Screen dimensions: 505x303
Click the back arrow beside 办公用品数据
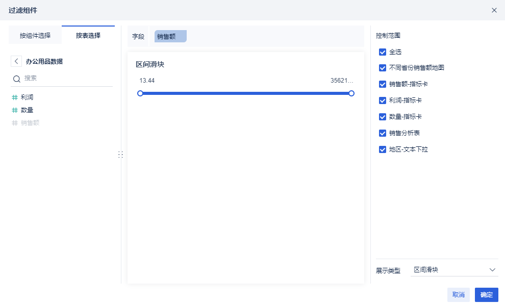(x=17, y=61)
